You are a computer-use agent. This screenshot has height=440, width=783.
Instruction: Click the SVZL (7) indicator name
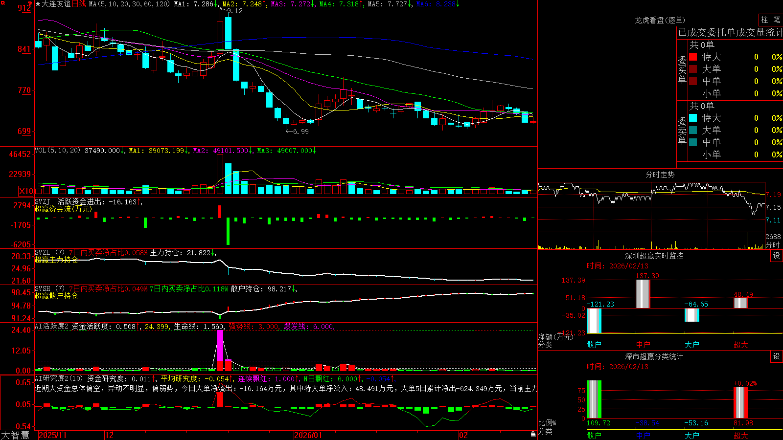50,253
